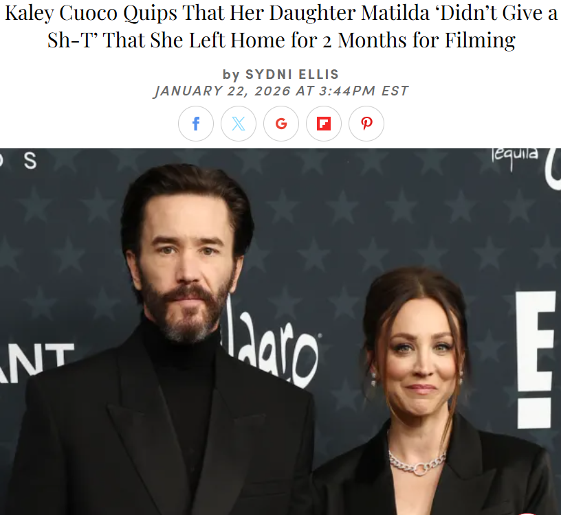The height and width of the screenshot is (515, 561).
Task: Click the word "by" in byline
Action: [x=231, y=75]
